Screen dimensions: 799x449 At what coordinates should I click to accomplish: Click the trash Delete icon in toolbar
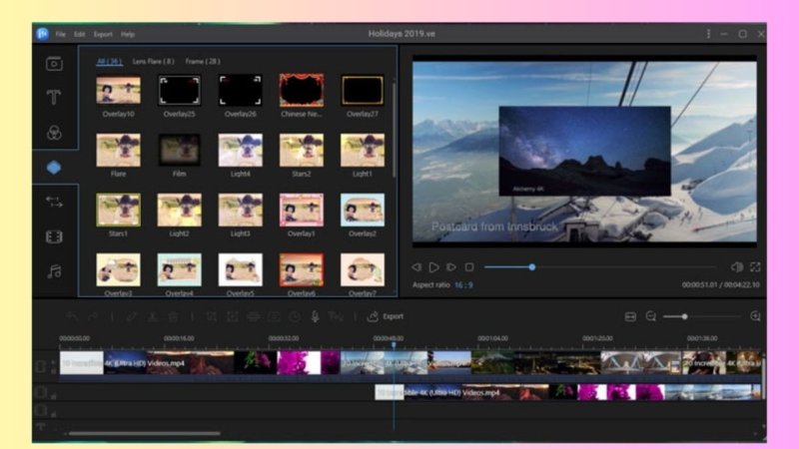173,316
